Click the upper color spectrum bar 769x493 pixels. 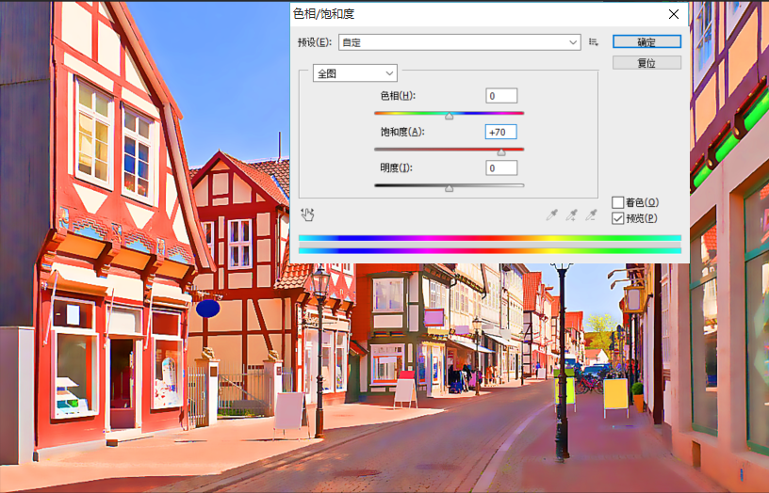(x=490, y=238)
